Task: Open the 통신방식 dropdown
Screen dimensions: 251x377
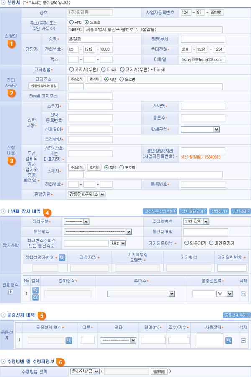Action: point(98,232)
